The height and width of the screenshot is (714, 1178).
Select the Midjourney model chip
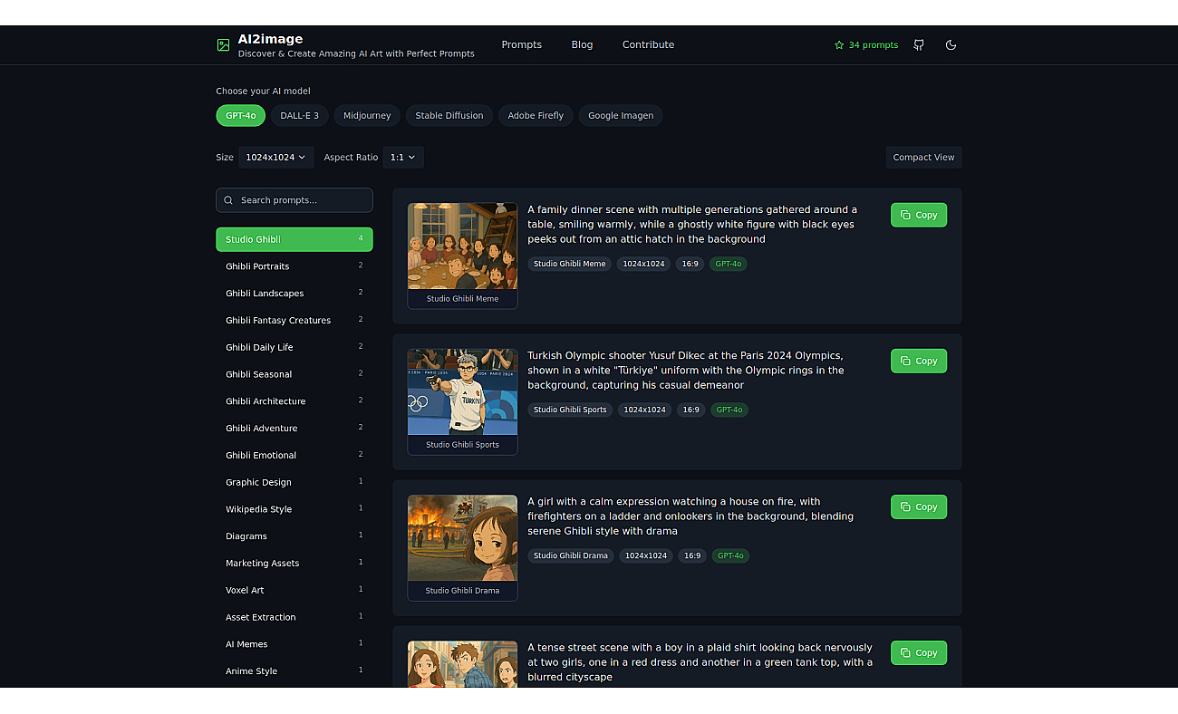tap(367, 116)
